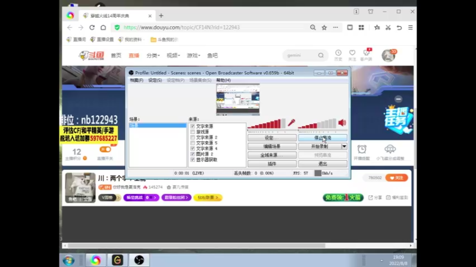Click the 全域来源... button in OBS
476x267 pixels.
click(x=272, y=155)
